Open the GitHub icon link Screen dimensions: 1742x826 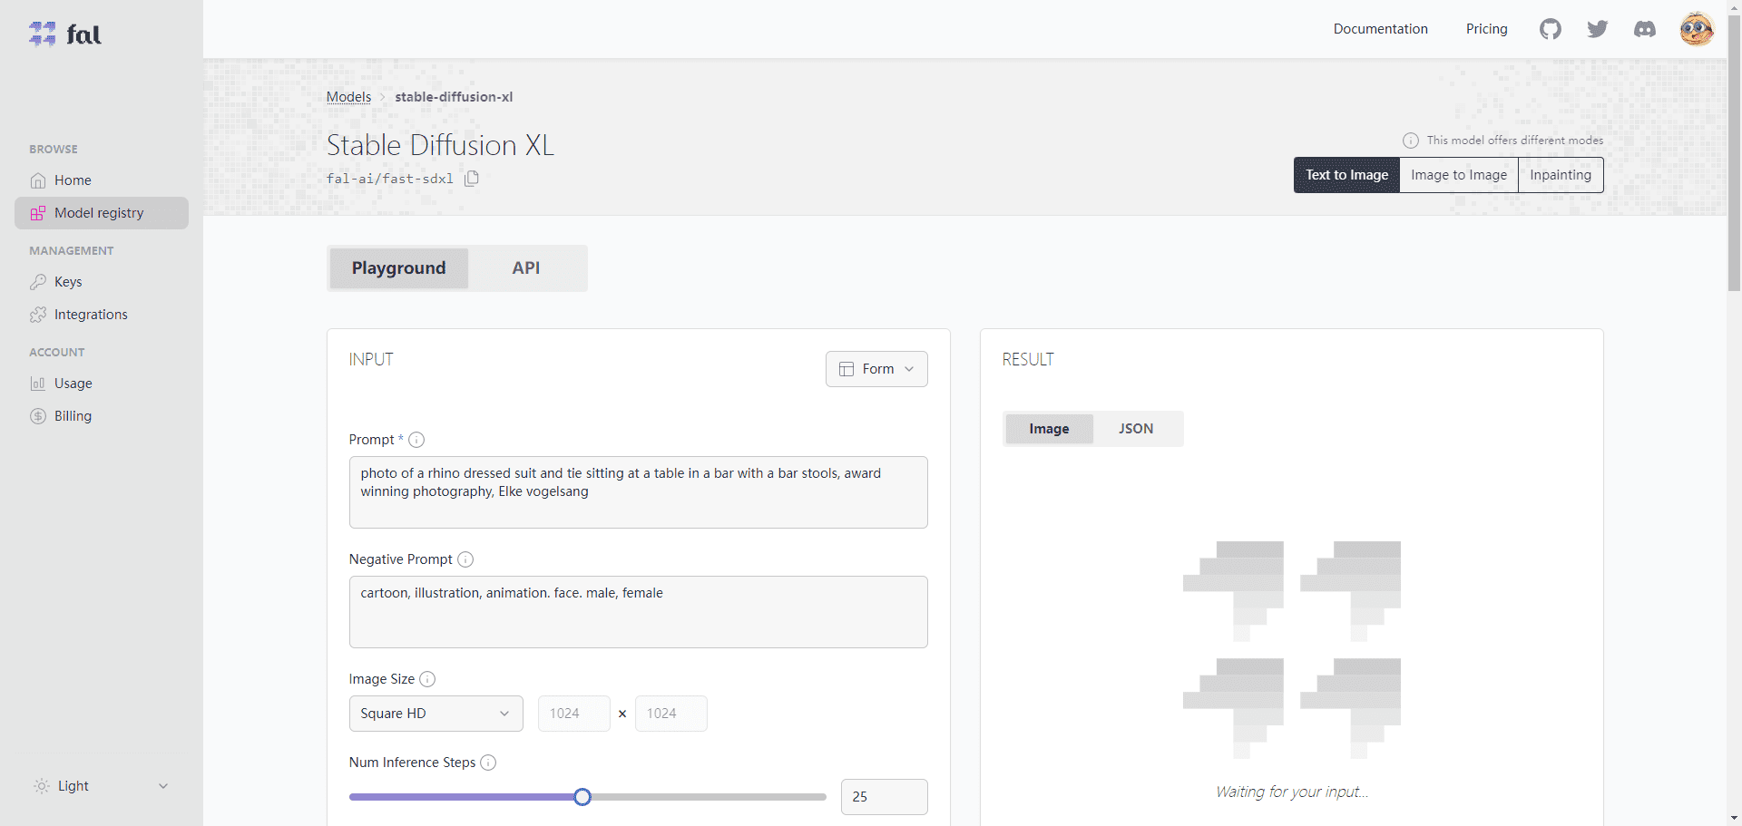click(1551, 29)
